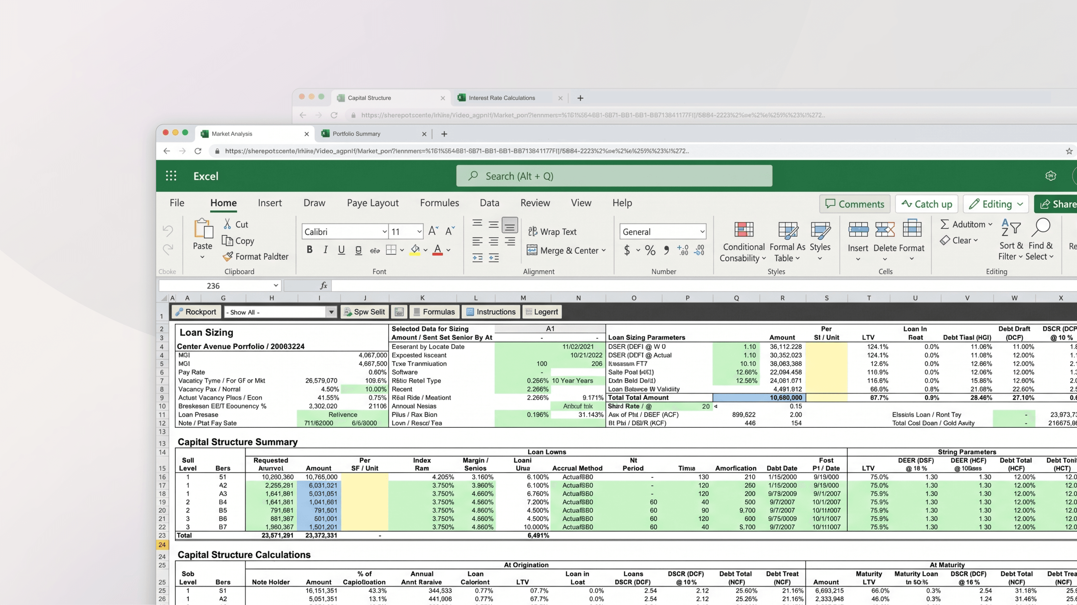Open the Show All filter dropdown
Screen dimensions: 1077x605
click(x=331, y=312)
